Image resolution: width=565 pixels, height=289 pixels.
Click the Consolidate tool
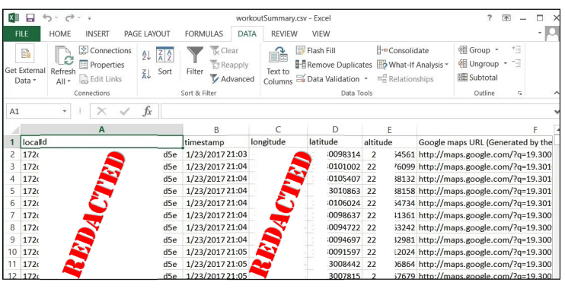403,50
